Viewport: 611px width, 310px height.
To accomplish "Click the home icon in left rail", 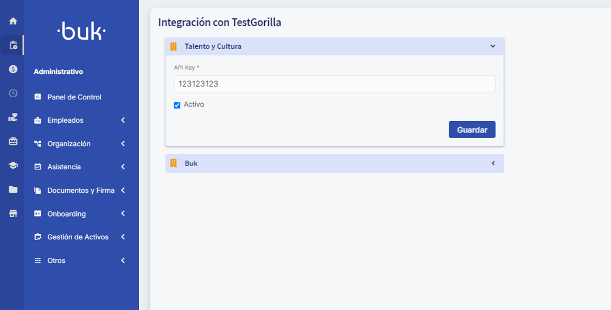I will (x=13, y=21).
